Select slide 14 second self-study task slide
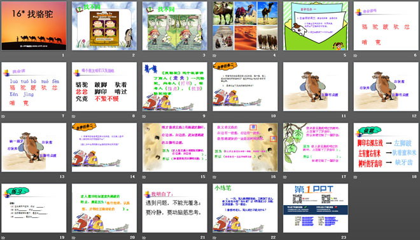Screen dimensions: 420x240 pyautogui.click(x=104, y=147)
